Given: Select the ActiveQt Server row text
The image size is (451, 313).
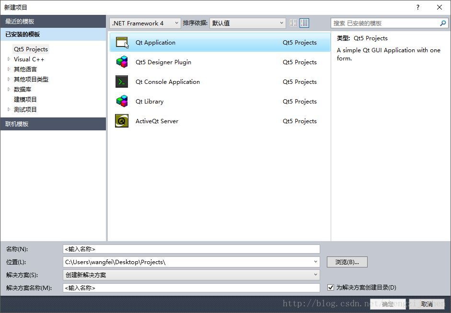Looking at the screenshot, I should [x=157, y=121].
